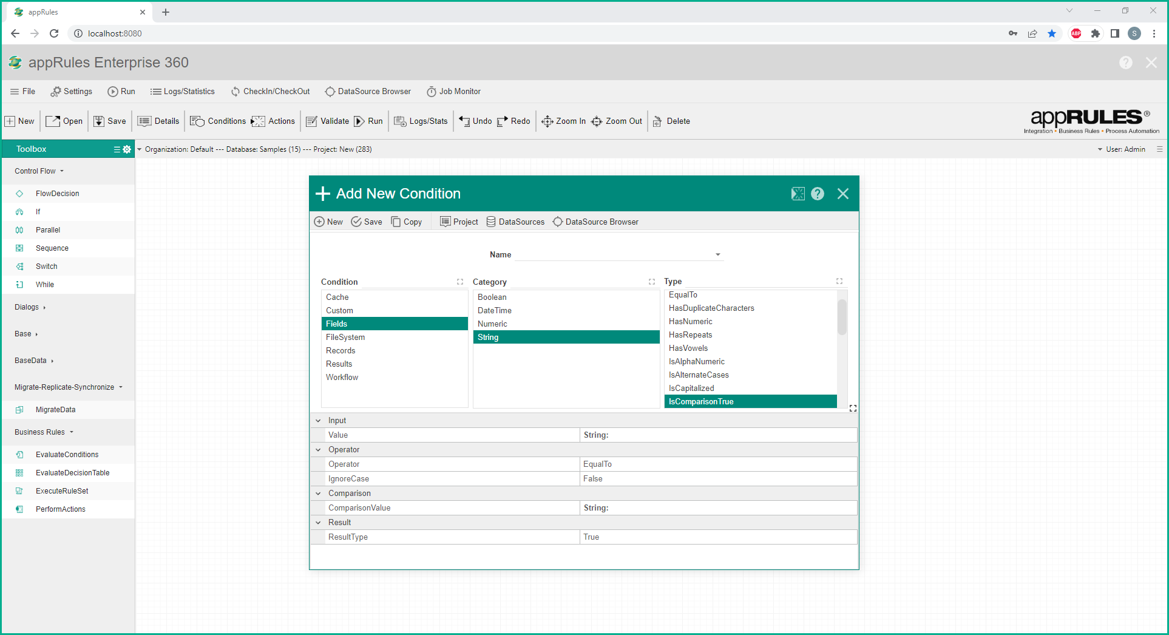Click the dialog help question mark icon
Screen dimensions: 1169x635
(x=818, y=194)
